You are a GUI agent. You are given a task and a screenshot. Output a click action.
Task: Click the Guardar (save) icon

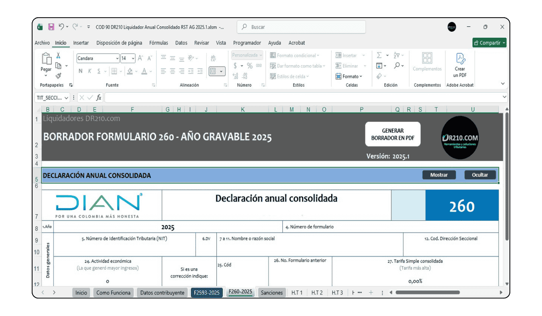51,26
